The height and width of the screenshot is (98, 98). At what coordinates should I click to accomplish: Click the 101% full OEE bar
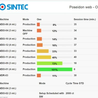point(55,69)
